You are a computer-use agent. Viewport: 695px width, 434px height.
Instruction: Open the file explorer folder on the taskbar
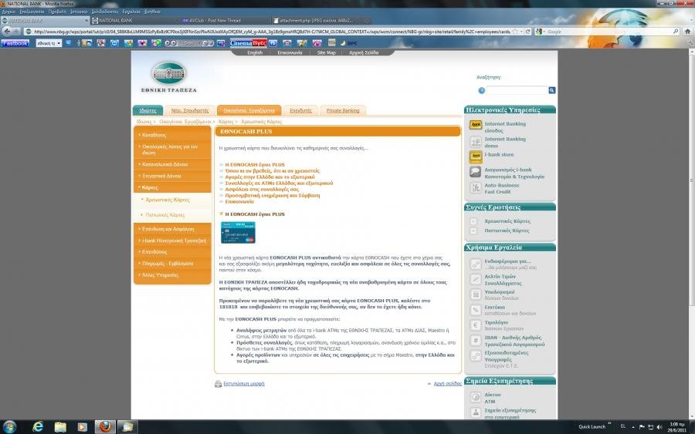click(60, 426)
